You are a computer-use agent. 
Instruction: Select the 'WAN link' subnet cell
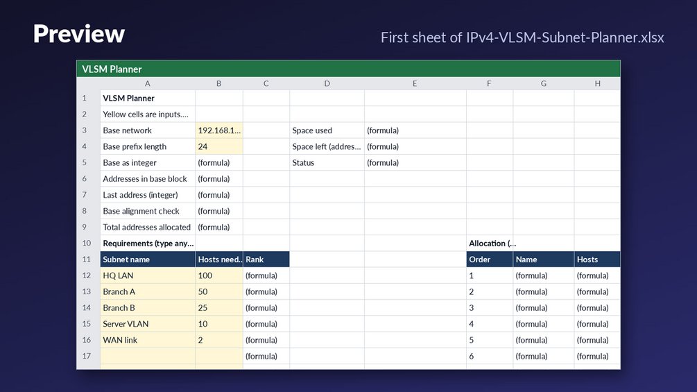tap(148, 340)
